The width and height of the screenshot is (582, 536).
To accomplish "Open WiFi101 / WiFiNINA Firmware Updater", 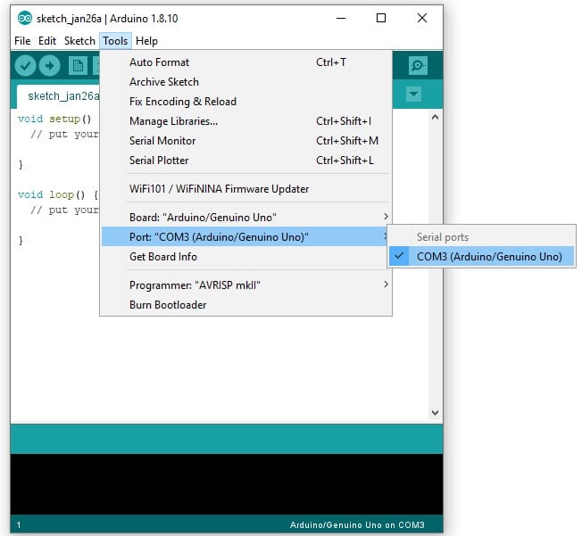I will click(x=246, y=189).
